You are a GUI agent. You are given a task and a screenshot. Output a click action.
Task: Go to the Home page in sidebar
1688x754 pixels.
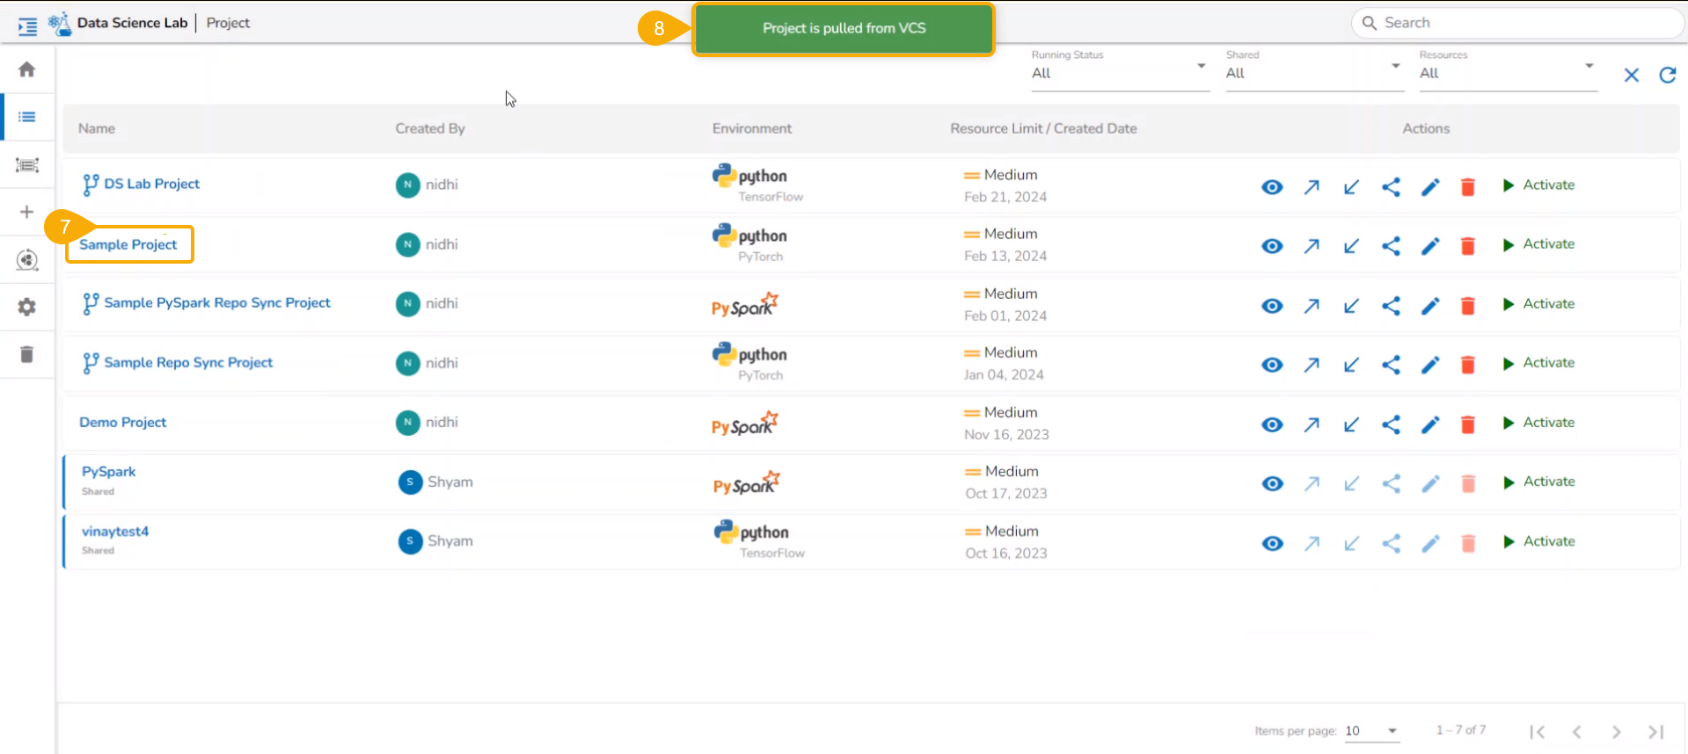point(27,69)
